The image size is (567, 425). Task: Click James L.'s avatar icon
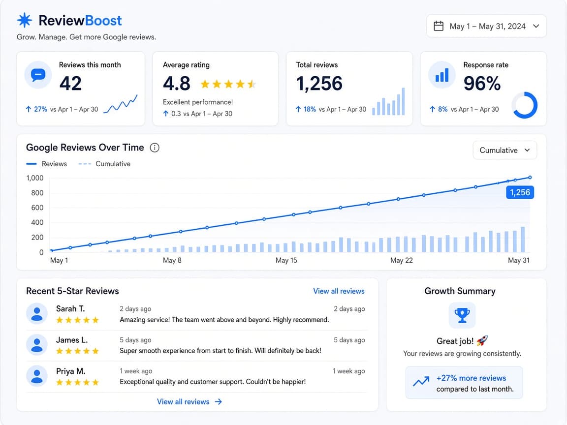coord(37,345)
